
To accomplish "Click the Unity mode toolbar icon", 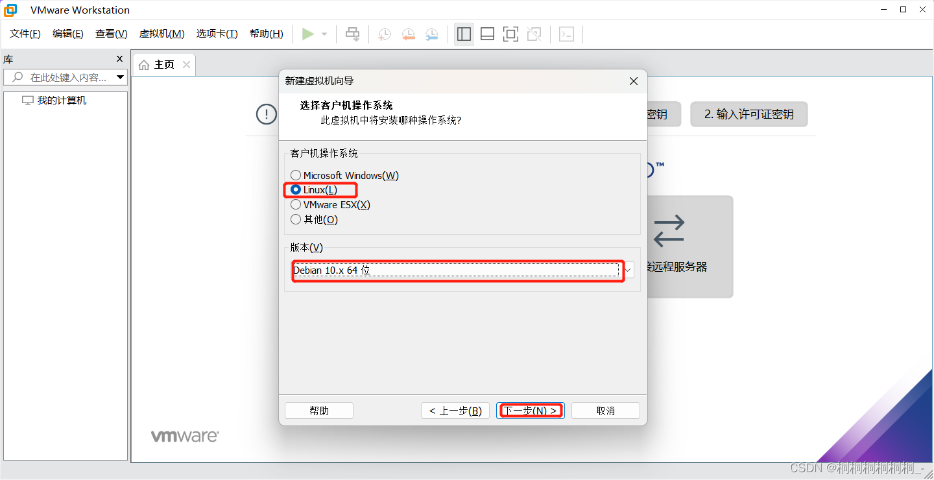I will point(534,34).
